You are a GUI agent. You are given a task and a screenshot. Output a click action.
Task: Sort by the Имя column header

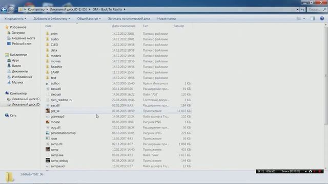point(48,26)
